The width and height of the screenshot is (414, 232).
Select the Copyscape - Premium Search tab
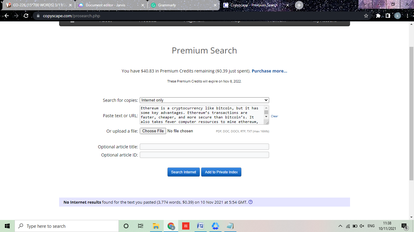(256, 5)
